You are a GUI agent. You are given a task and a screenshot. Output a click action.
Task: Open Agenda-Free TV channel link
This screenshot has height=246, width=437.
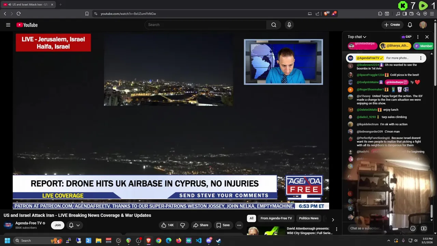(x=28, y=223)
